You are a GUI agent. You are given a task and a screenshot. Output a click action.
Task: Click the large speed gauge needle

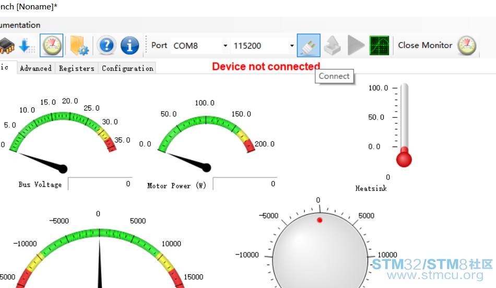click(100, 262)
